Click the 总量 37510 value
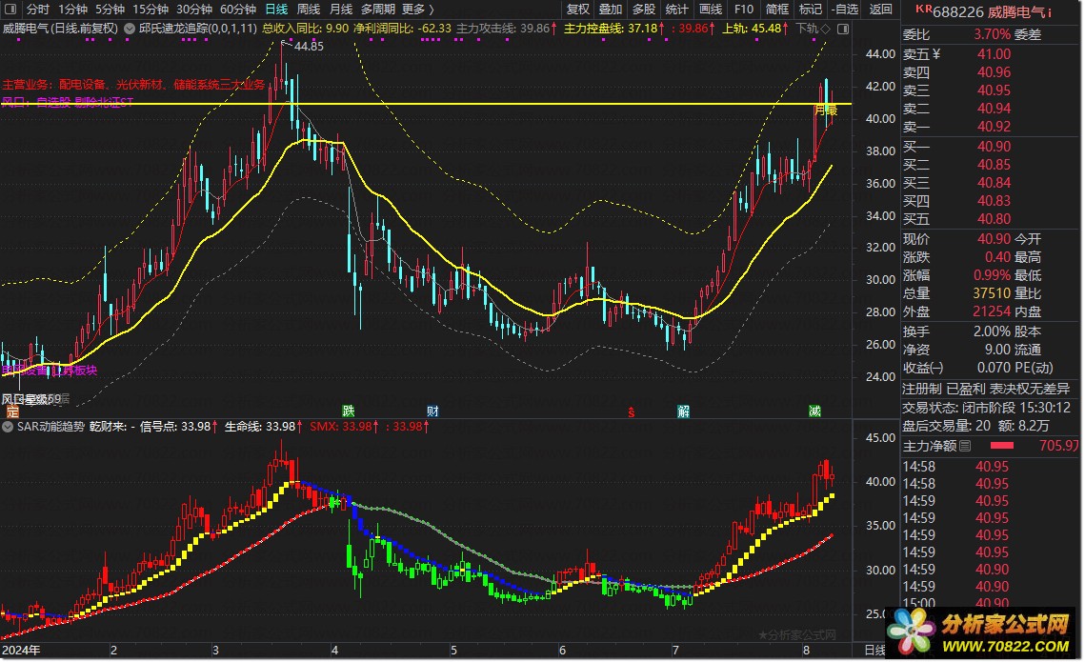1085x662 pixels. click(992, 293)
